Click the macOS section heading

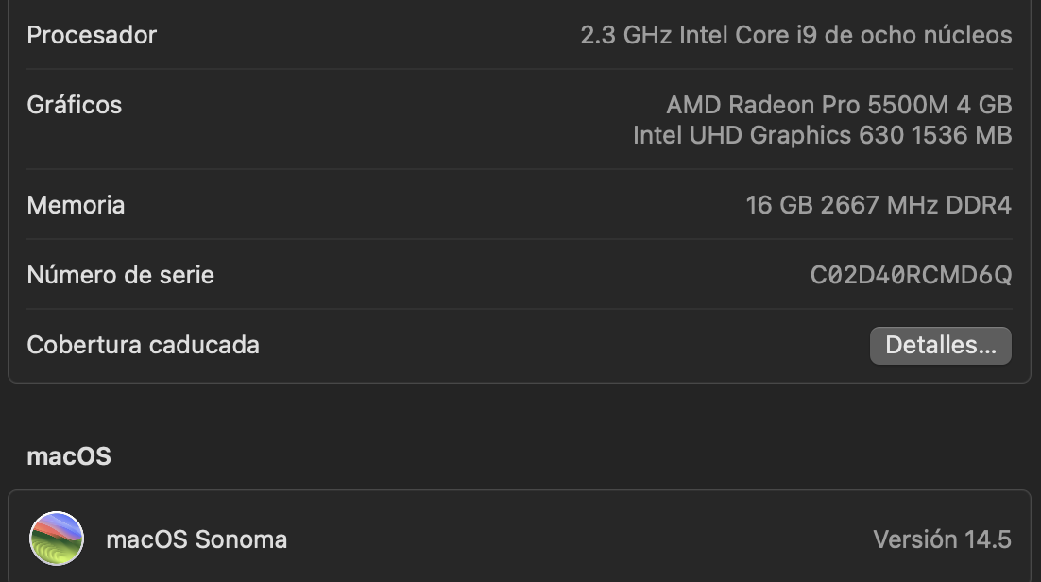tap(69, 456)
